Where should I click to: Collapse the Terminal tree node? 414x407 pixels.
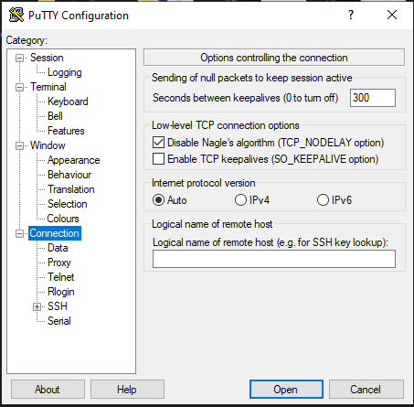click(x=19, y=88)
